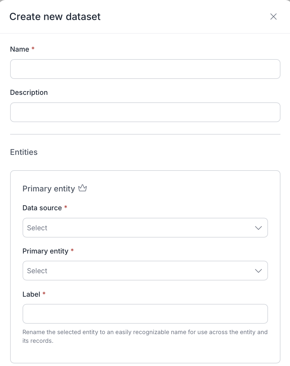290x366 pixels.
Task: Click the Data source field label
Action: click(42, 208)
